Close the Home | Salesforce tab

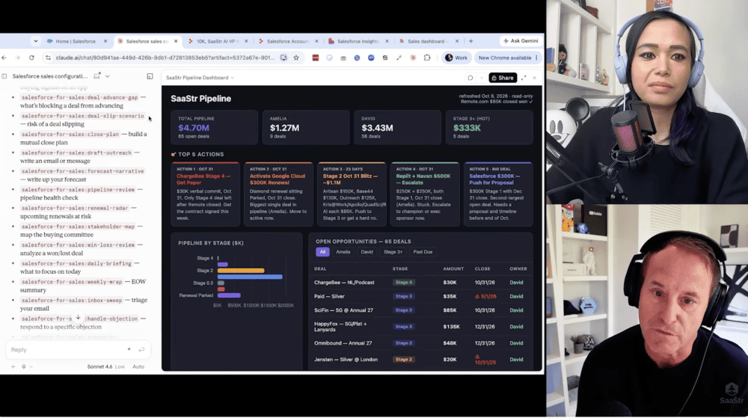(x=105, y=41)
